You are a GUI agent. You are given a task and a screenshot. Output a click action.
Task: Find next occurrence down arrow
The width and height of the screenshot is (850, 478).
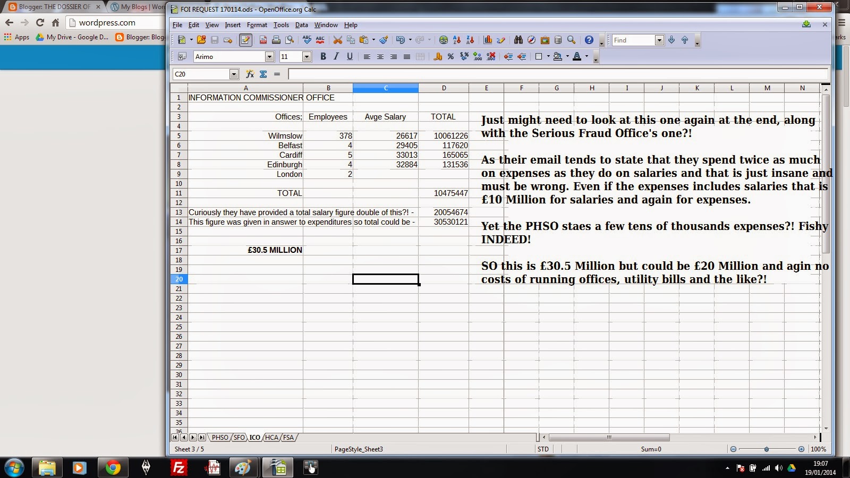(671, 40)
